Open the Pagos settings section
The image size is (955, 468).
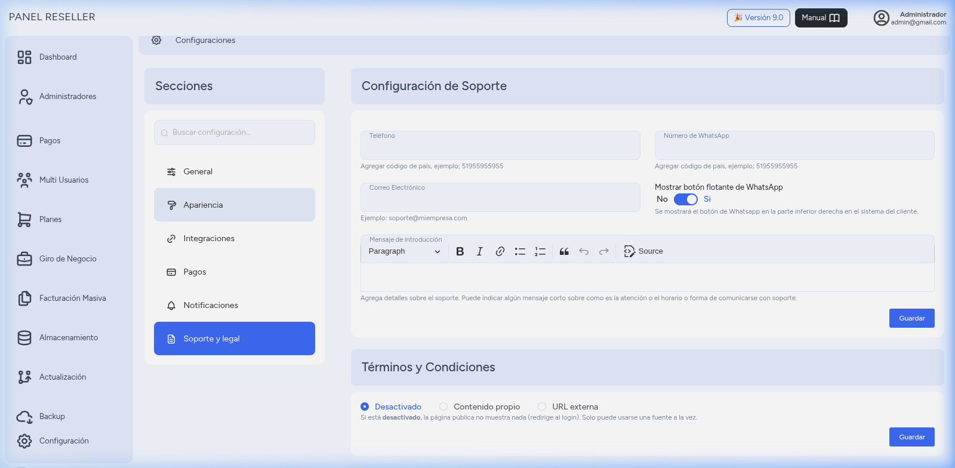pyautogui.click(x=235, y=272)
